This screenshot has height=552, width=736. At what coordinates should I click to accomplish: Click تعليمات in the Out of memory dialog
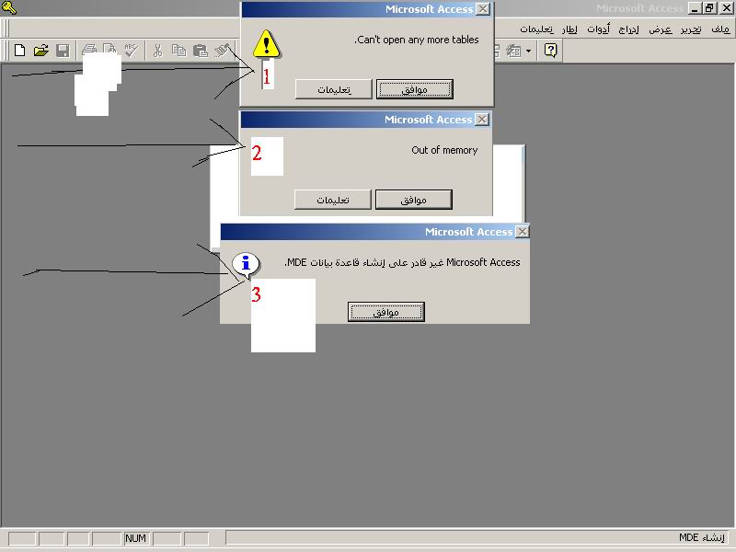tap(333, 200)
